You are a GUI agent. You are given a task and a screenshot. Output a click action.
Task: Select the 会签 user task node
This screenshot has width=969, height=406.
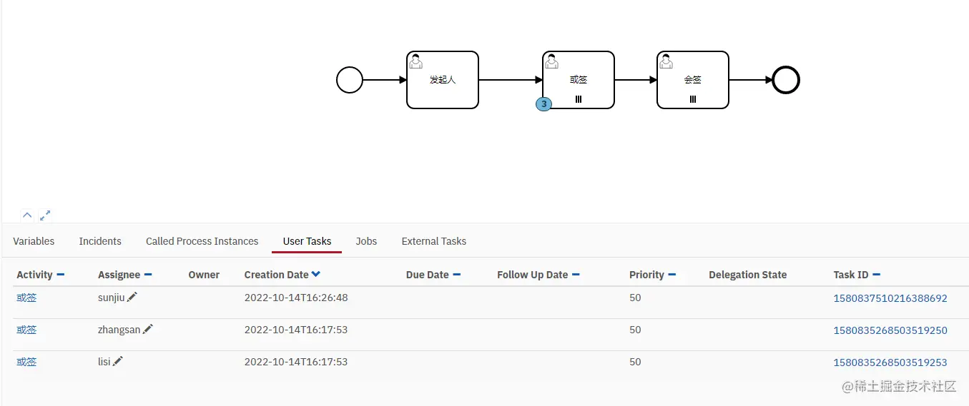(693, 80)
